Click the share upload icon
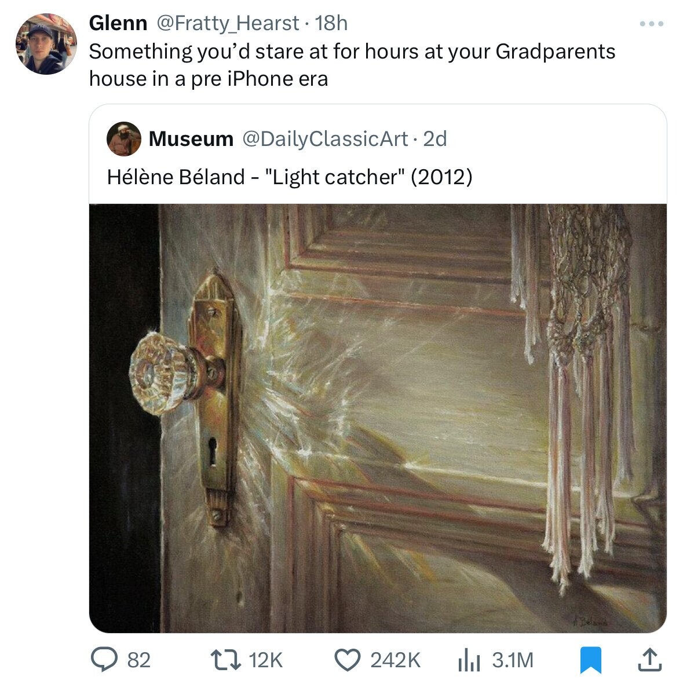The image size is (683, 680). (649, 659)
